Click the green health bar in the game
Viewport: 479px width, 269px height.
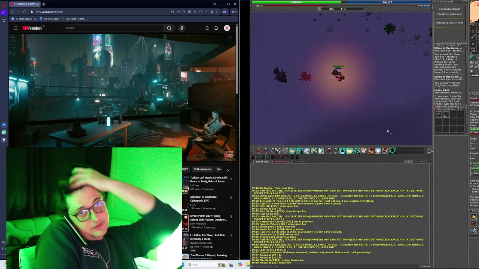[x=296, y=2]
